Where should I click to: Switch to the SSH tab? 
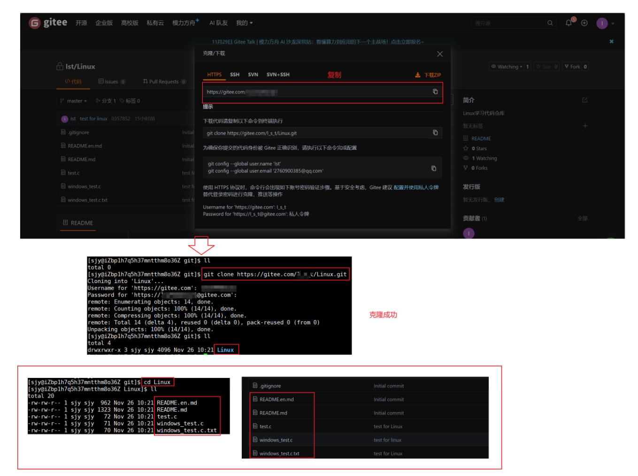[235, 75]
